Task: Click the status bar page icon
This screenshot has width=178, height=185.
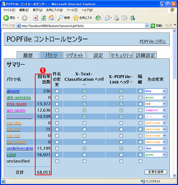Action: click(x=3, y=181)
